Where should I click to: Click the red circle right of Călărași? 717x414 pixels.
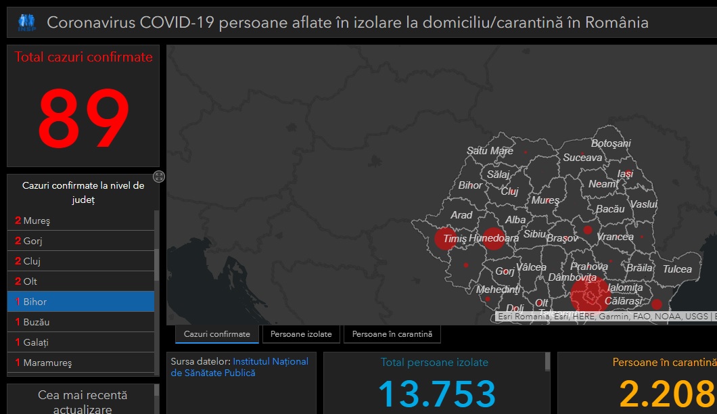pos(656,304)
